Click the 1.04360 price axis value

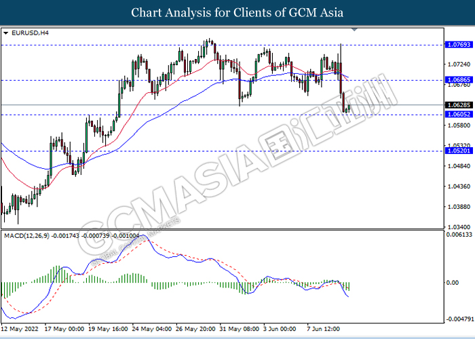tap(459, 186)
